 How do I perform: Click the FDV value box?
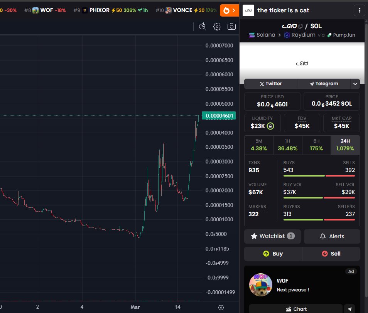[x=302, y=123]
